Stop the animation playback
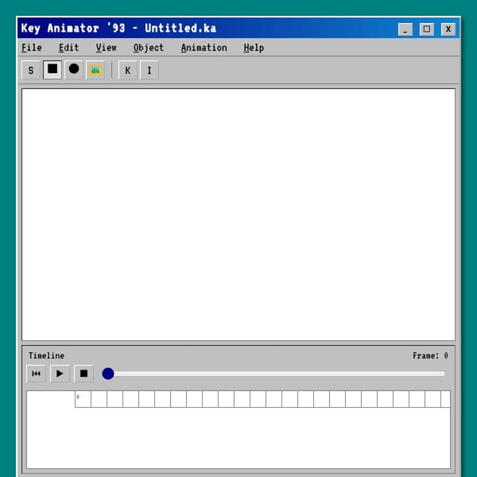 [83, 374]
